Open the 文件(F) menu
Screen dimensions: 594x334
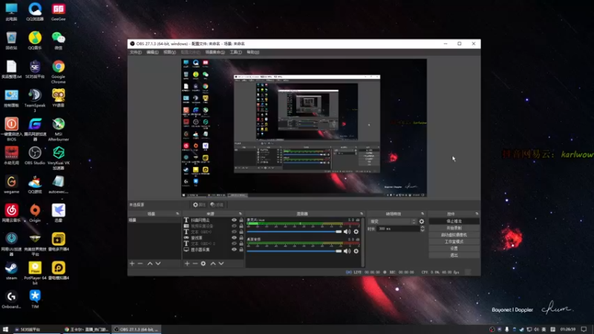point(136,52)
